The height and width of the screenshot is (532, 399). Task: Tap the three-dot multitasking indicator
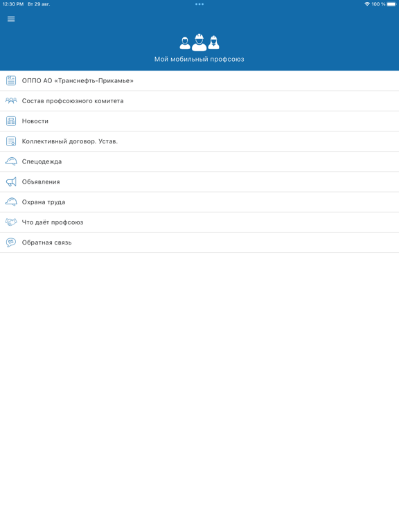coord(199,4)
